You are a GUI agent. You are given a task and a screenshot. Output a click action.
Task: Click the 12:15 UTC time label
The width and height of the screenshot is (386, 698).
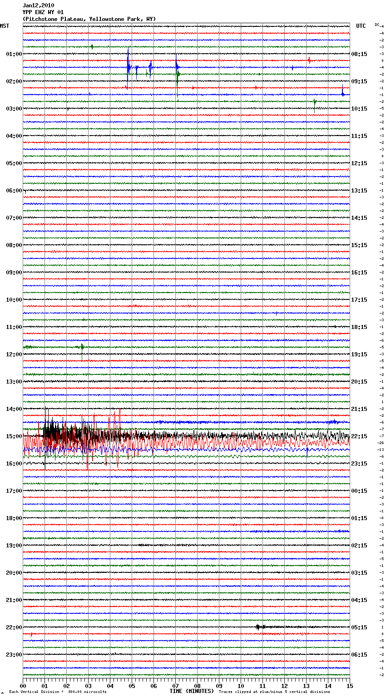tap(359, 163)
